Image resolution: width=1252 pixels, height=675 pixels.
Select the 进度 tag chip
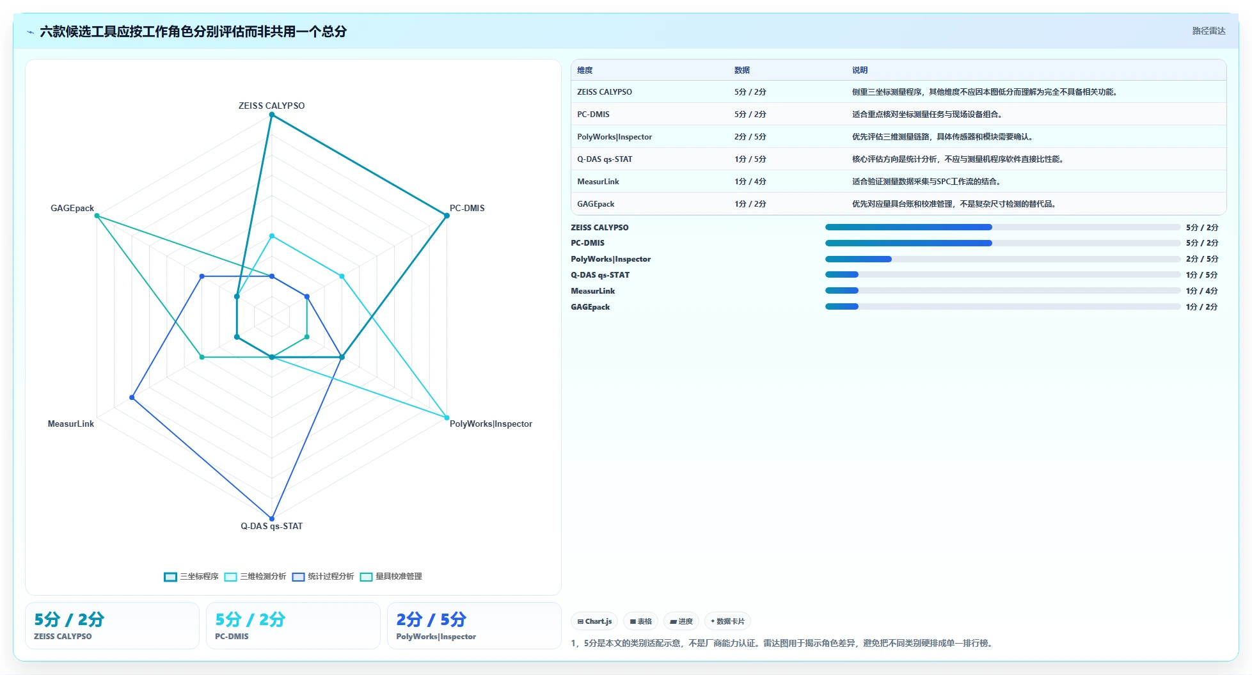pyautogui.click(x=681, y=621)
